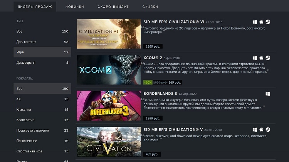The height and width of the screenshot is (162, 289).
Task: Filter by Кооператив tag
Action: 42,120
